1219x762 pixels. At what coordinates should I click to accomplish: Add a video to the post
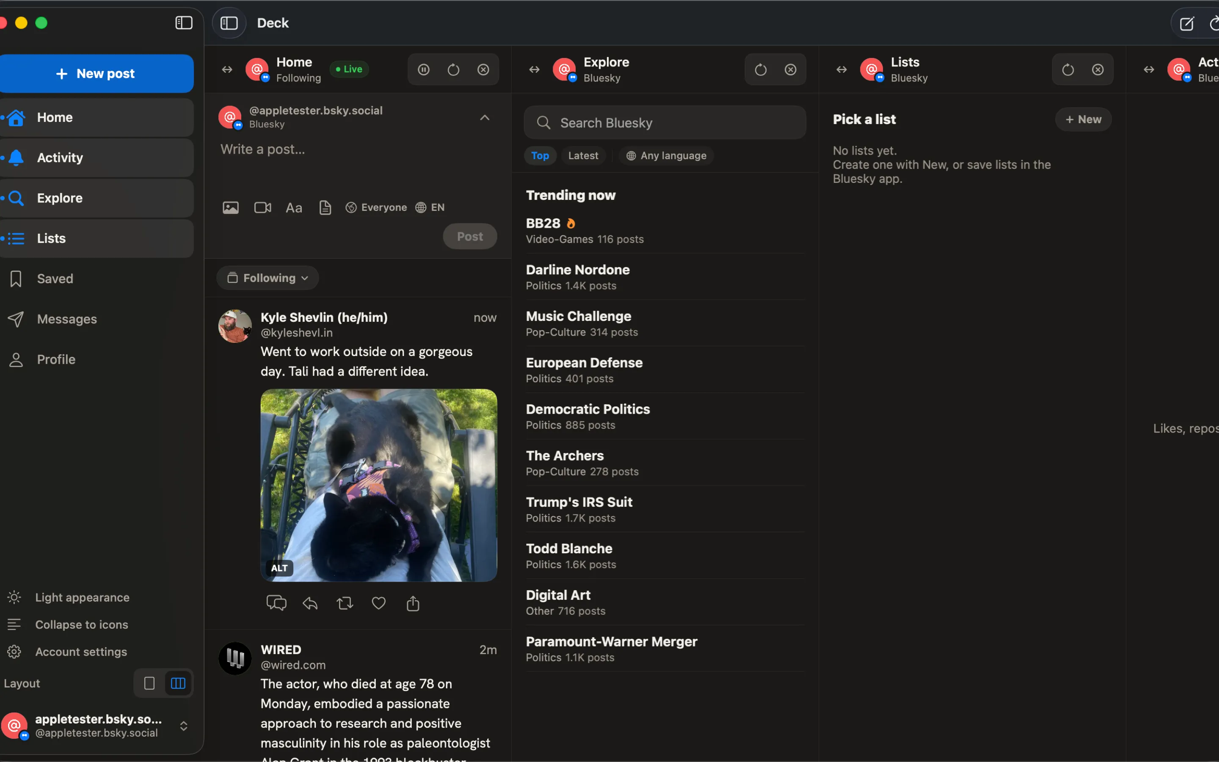point(262,207)
